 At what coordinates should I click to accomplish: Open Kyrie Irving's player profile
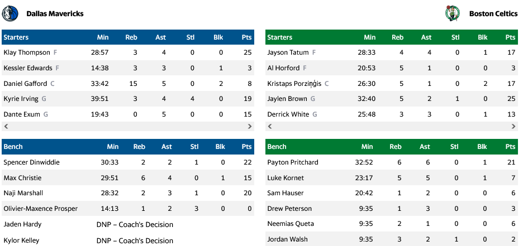tap(21, 99)
